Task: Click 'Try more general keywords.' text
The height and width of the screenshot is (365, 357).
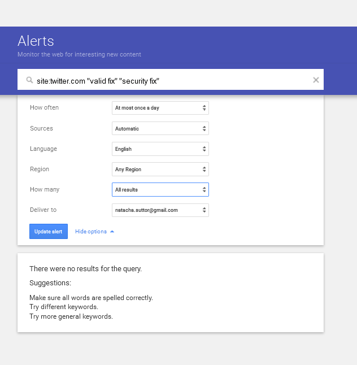Action: coord(71,316)
